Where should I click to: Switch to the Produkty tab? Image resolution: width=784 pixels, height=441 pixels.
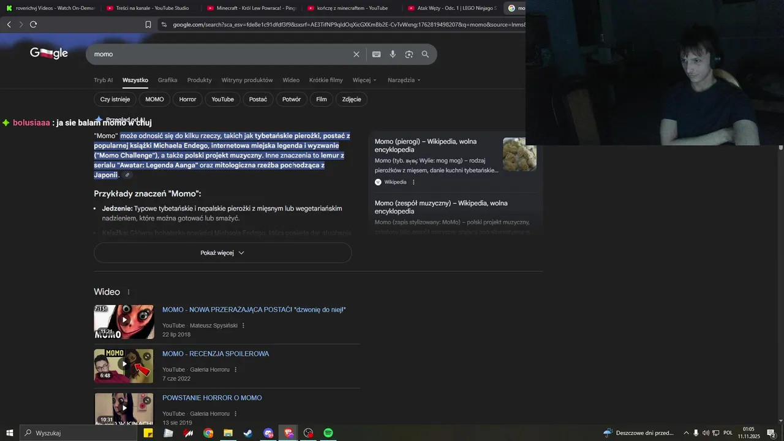[199, 80]
